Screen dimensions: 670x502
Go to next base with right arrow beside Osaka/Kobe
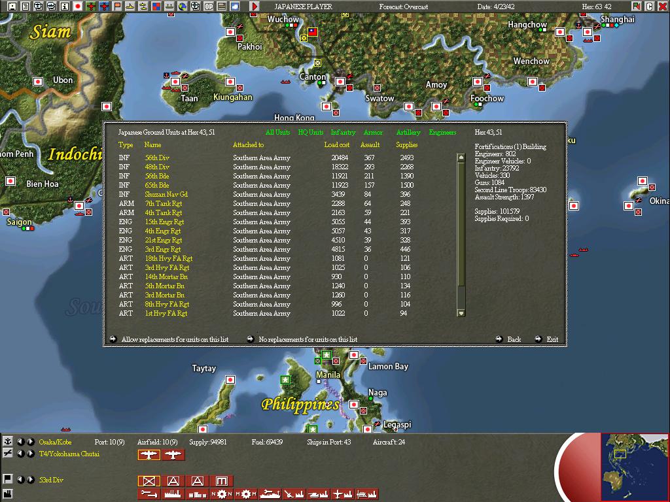pyautogui.click(x=31, y=442)
